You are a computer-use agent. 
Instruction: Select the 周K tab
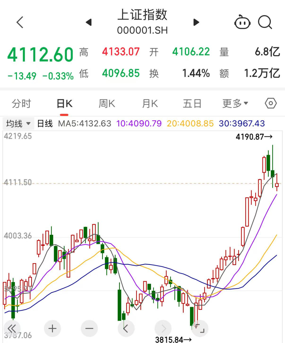pos(107,104)
